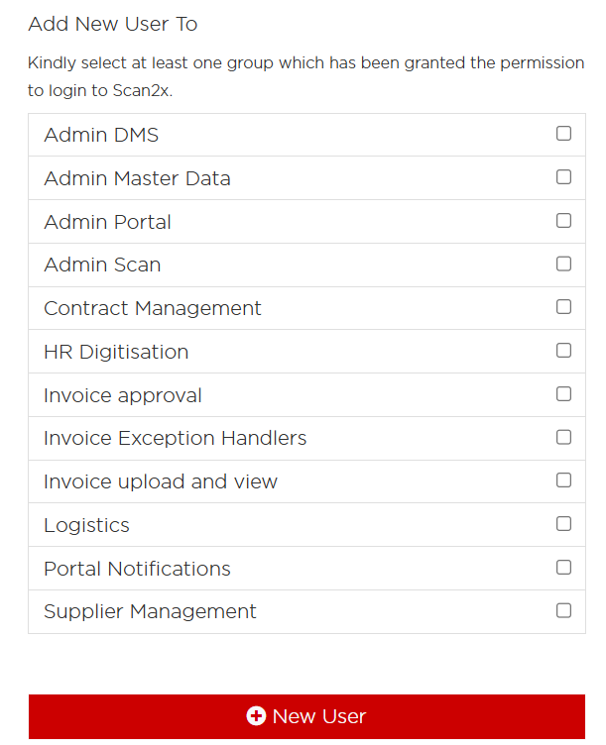Enable the HR Digitisation checkbox
The width and height of the screenshot is (606, 745).
(x=563, y=351)
